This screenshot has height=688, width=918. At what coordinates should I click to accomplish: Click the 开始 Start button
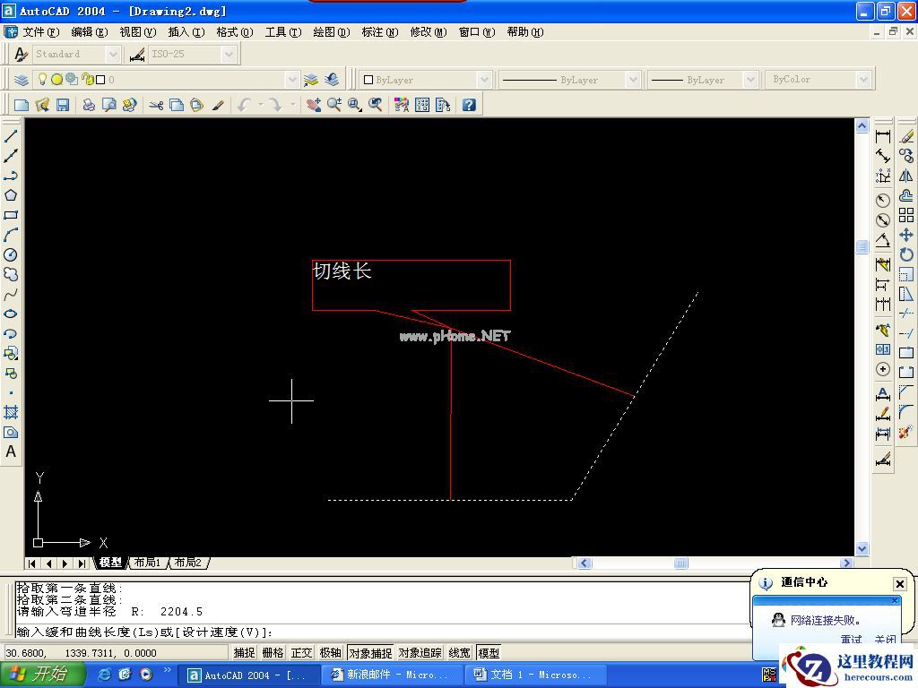click(42, 675)
